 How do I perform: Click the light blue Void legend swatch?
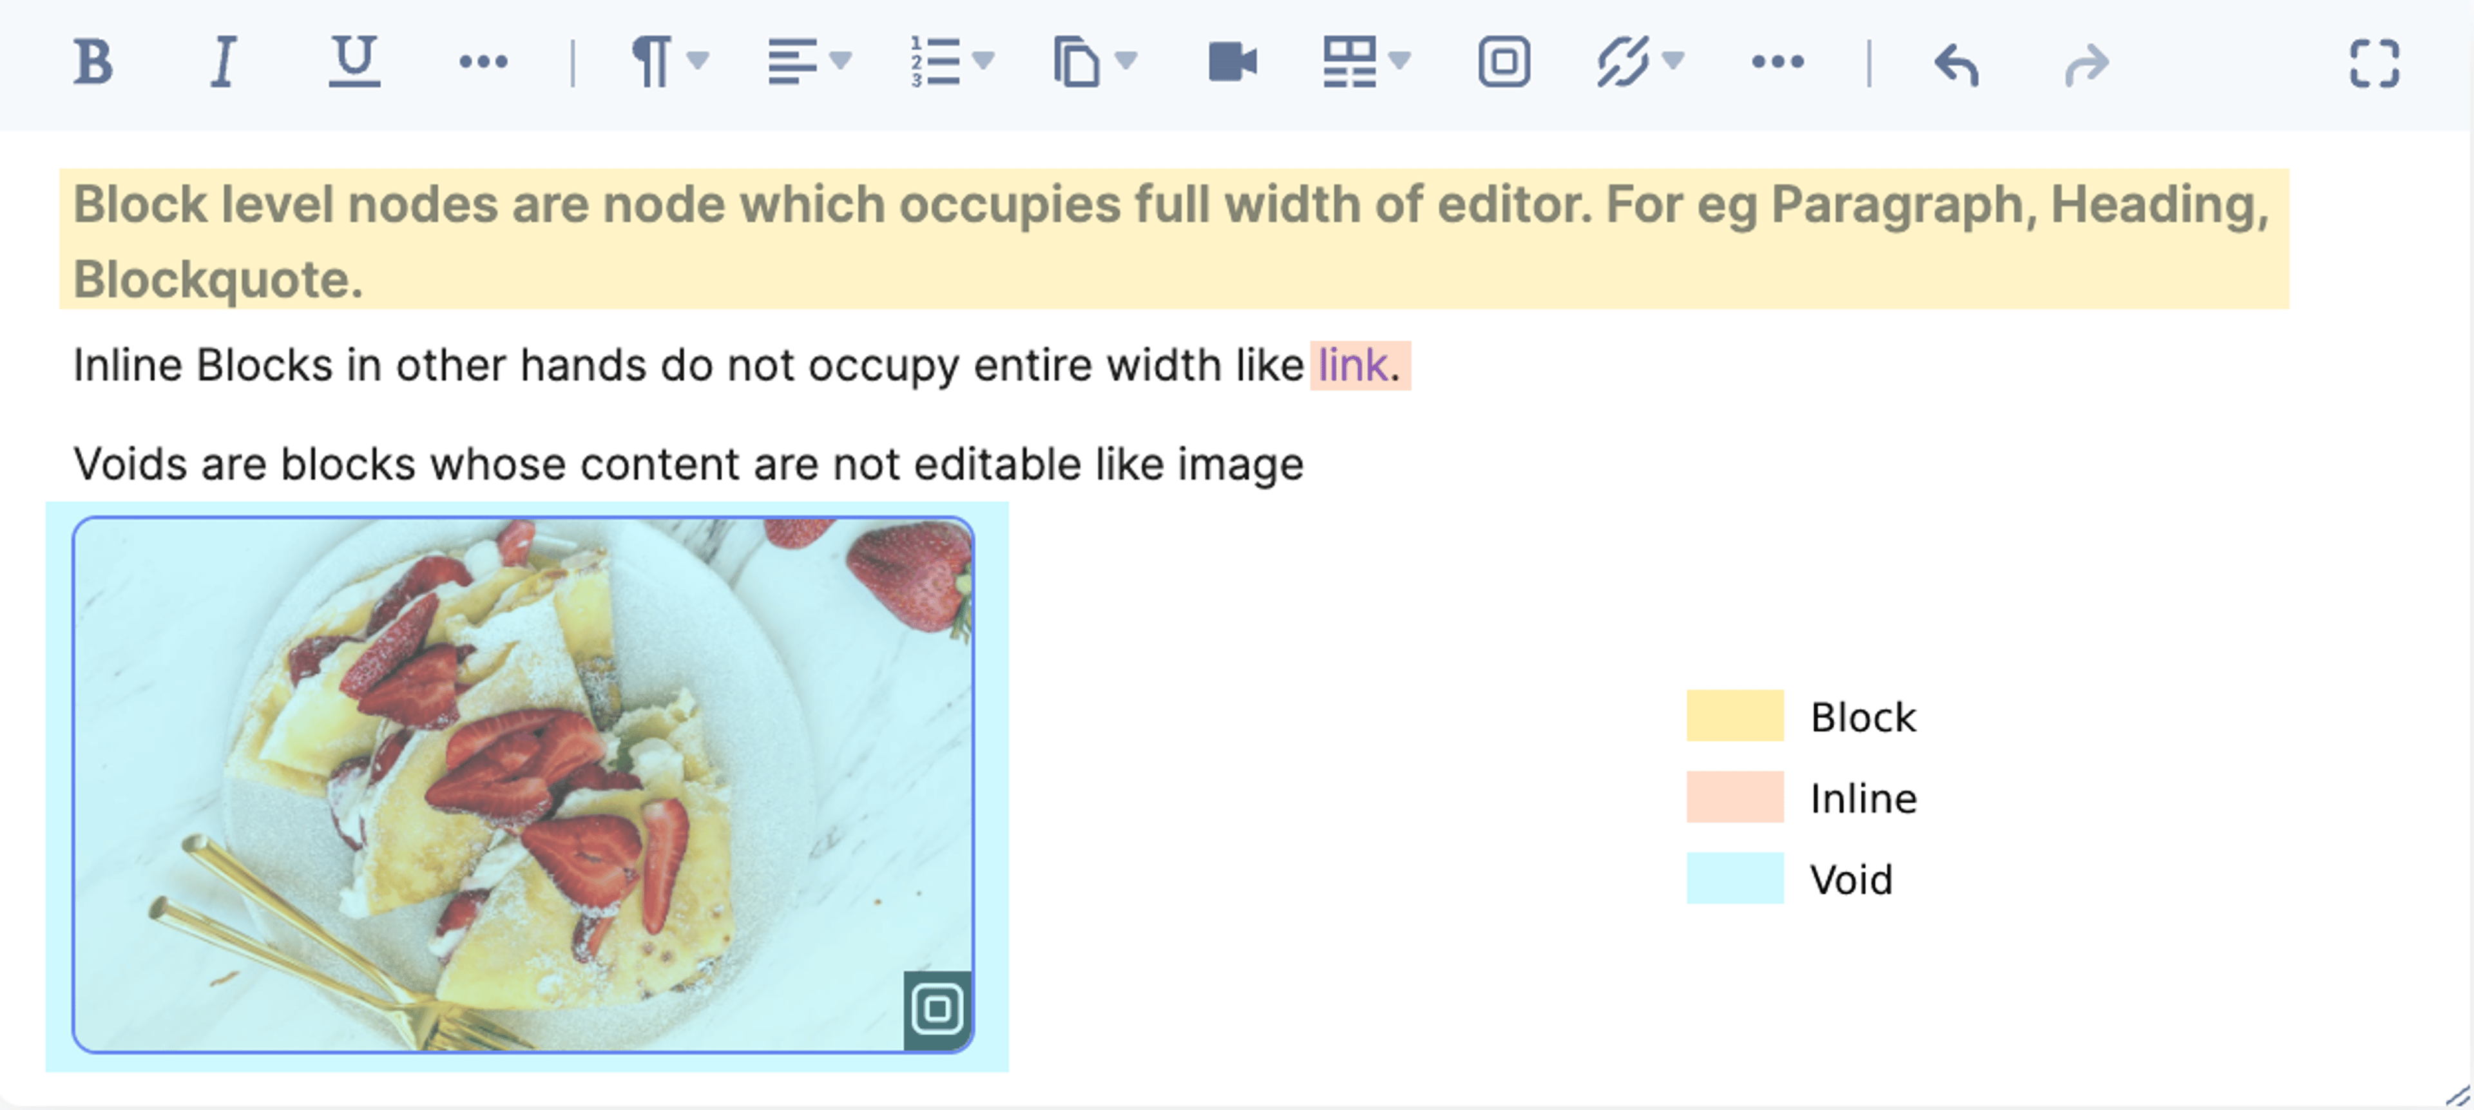point(1734,877)
